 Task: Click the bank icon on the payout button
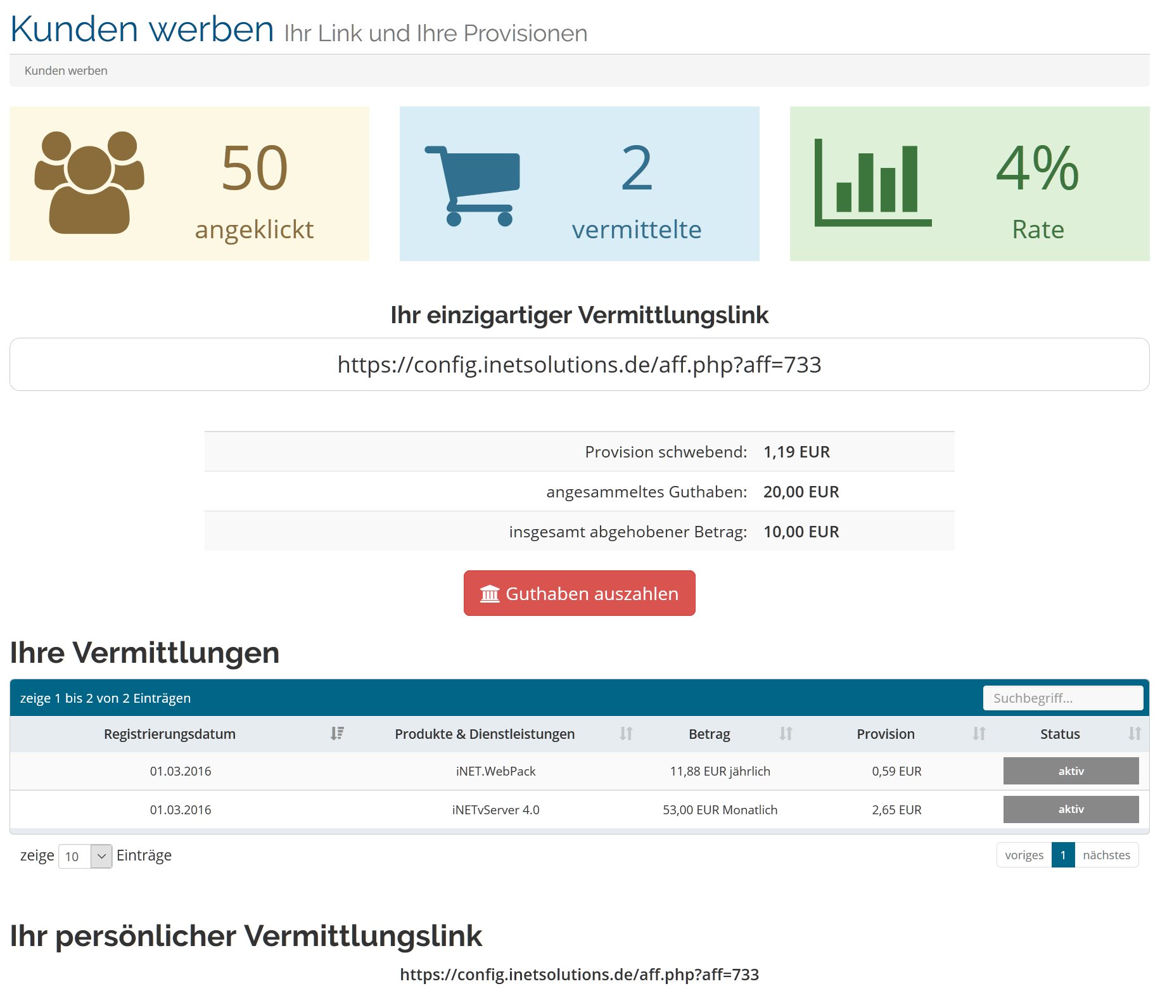click(490, 594)
